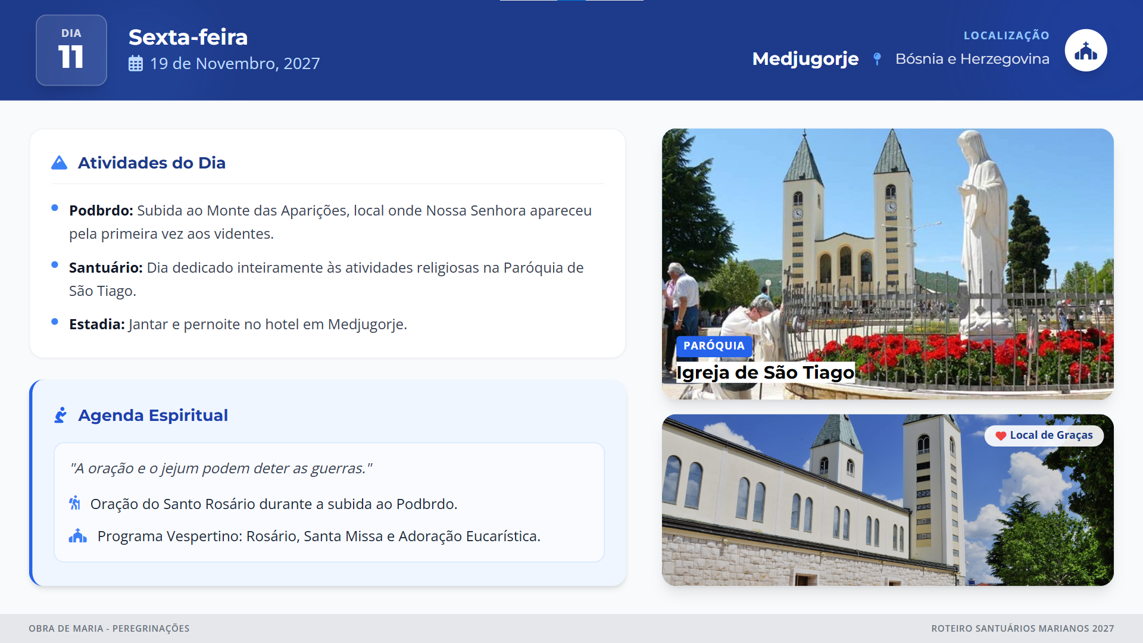Image resolution: width=1143 pixels, height=643 pixels.
Task: Click the church icon beside Programa Vespertino
Action: [x=78, y=536]
